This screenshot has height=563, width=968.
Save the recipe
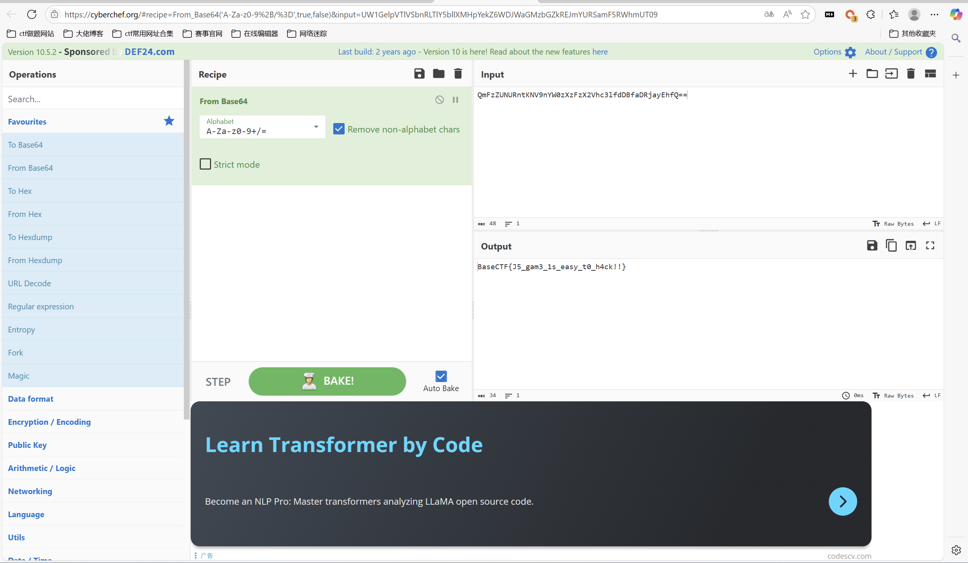pos(419,73)
